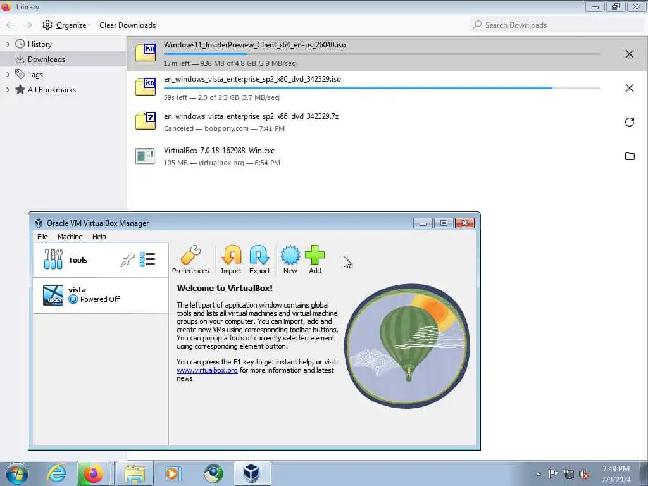Click '105 MB — virtualbox.org' status line
648x486 pixels.
pyautogui.click(x=222, y=163)
